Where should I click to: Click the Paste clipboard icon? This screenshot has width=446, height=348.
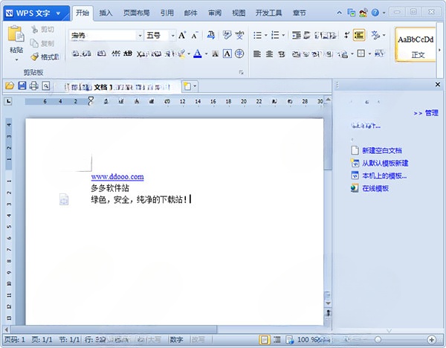(16, 34)
